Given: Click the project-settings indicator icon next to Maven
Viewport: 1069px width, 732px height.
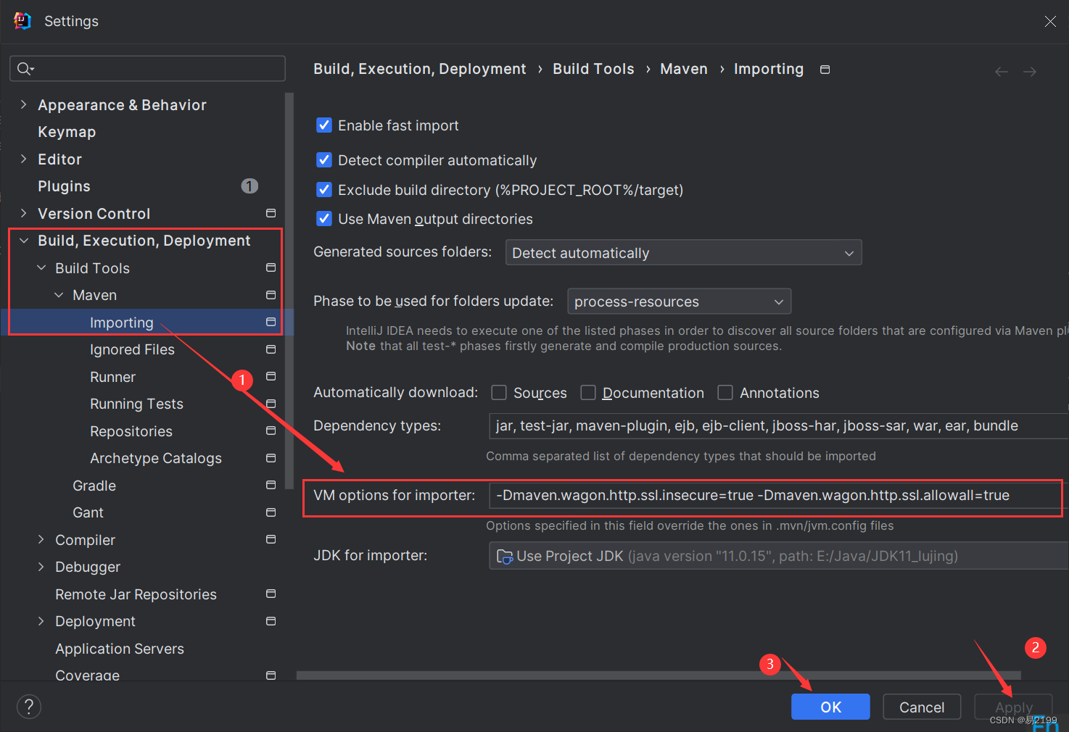Looking at the screenshot, I should [x=271, y=294].
